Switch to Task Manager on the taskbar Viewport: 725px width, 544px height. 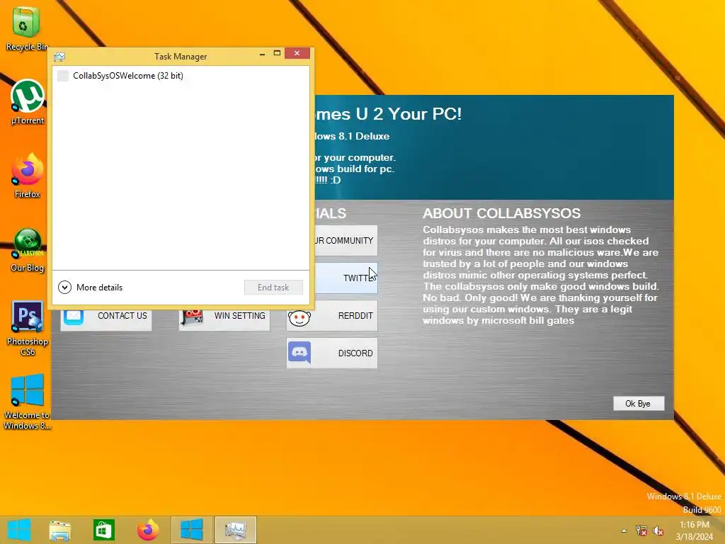[x=235, y=530]
